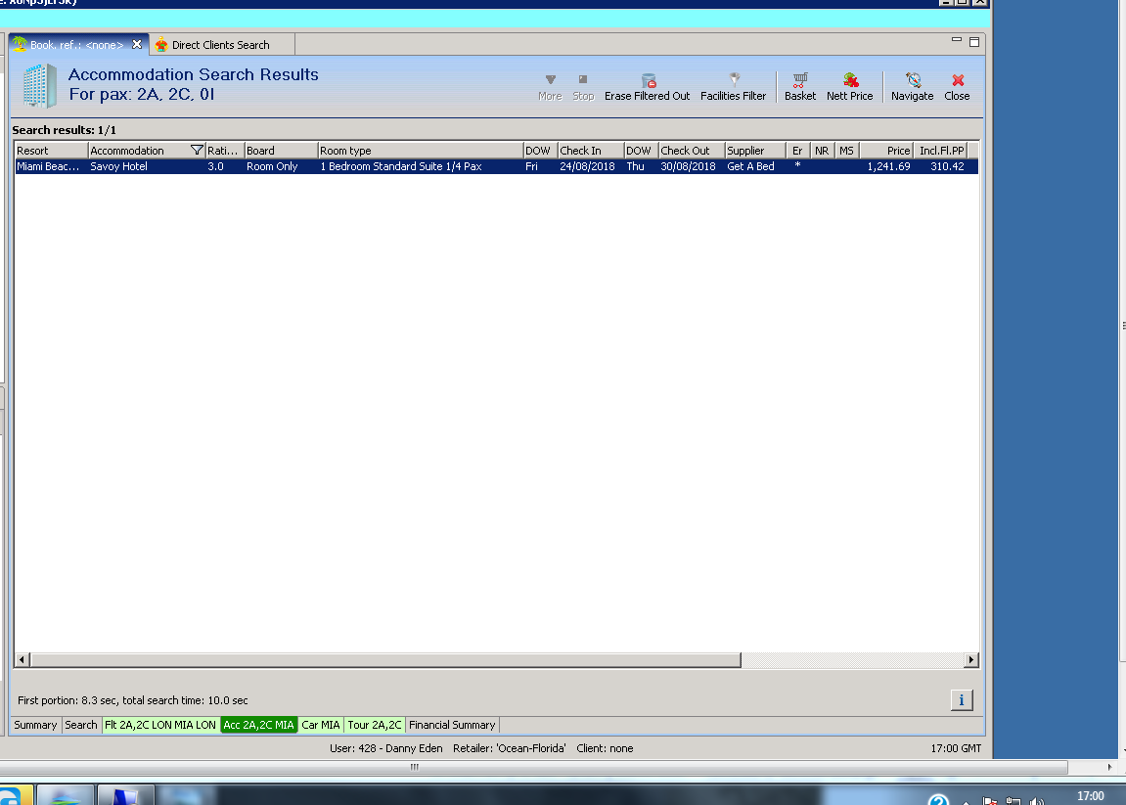Show the Nett Price
The width and height of the screenshot is (1126, 805).
coord(849,87)
